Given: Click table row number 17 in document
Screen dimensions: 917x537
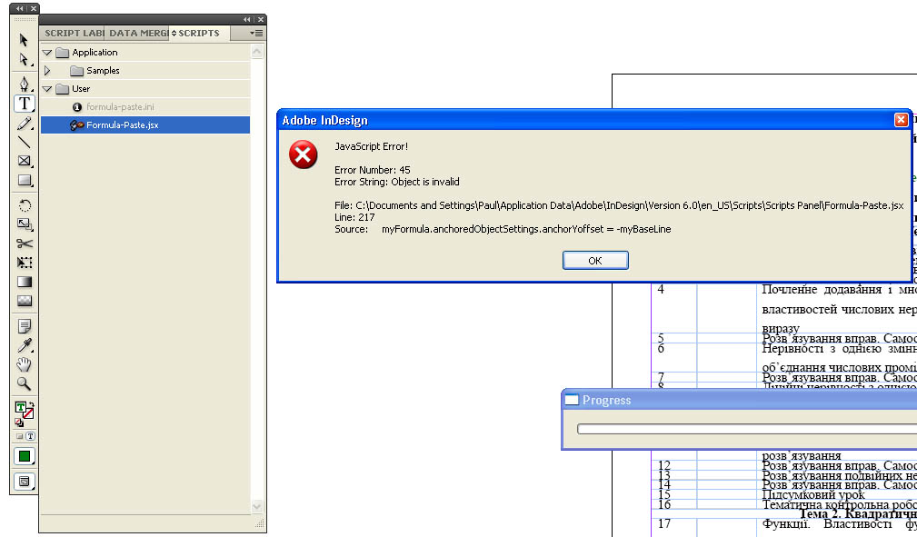Looking at the screenshot, I should [663, 523].
